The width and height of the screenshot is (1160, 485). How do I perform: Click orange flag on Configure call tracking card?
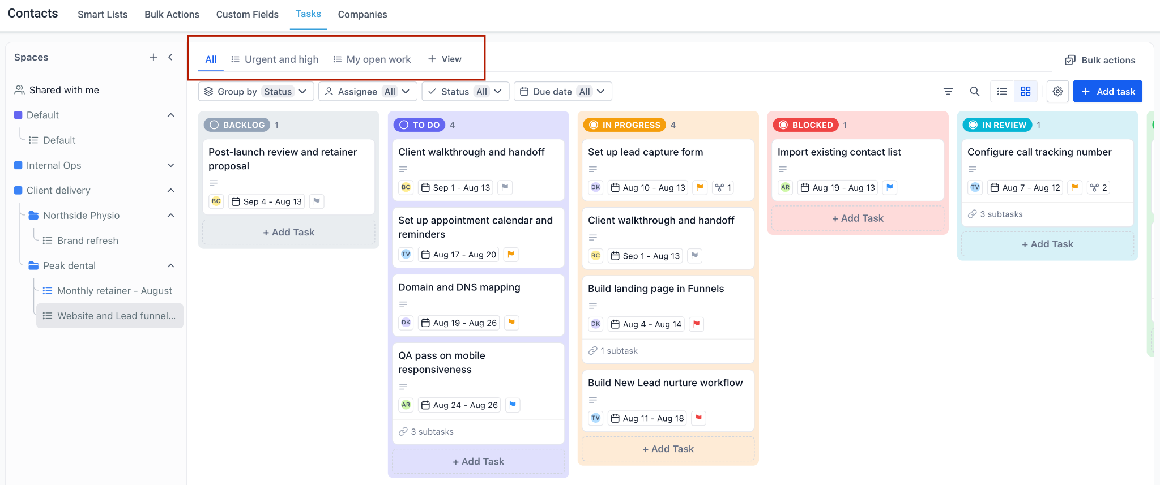(1074, 187)
